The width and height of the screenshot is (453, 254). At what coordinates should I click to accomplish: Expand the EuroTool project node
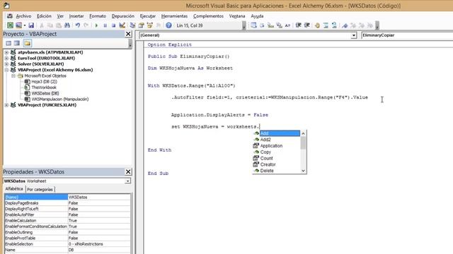(x=6, y=58)
